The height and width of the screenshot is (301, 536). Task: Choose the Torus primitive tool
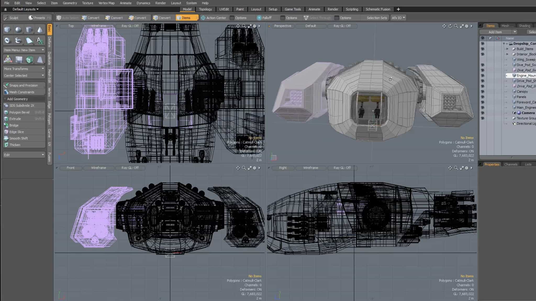click(7, 40)
